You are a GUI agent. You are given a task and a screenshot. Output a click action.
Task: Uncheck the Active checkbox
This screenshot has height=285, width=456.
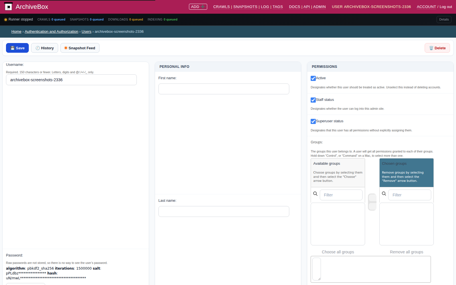(x=313, y=78)
